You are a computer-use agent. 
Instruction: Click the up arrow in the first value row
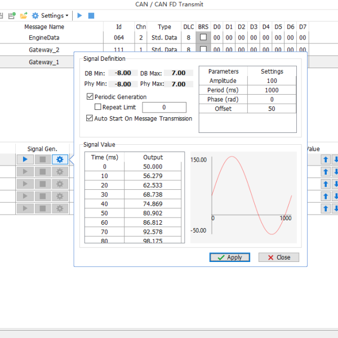pyautogui.click(x=325, y=159)
